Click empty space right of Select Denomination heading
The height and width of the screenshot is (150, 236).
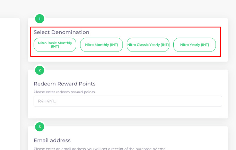coord(156,32)
